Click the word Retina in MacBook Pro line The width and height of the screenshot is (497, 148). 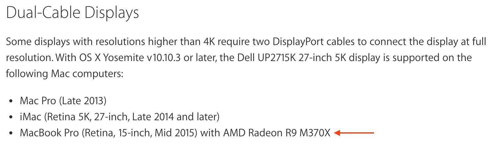[99, 133]
